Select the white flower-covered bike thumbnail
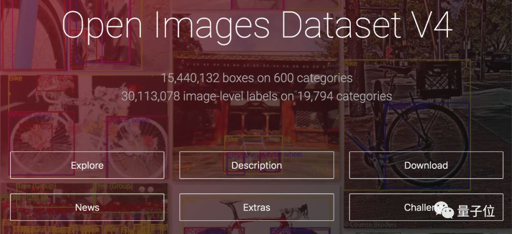The height and width of the screenshot is (234, 512). point(84,127)
